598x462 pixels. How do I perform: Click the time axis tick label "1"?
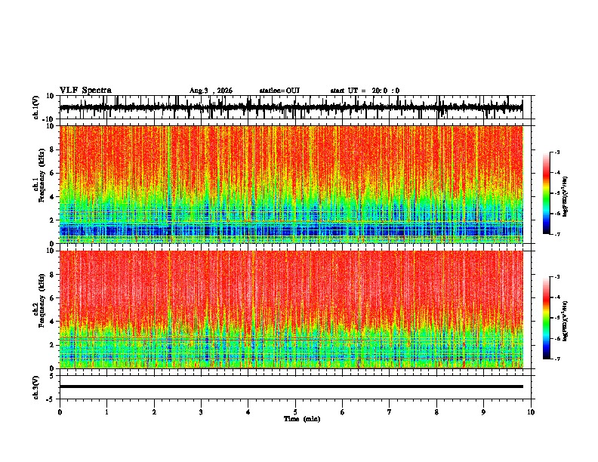pyautogui.click(x=106, y=412)
